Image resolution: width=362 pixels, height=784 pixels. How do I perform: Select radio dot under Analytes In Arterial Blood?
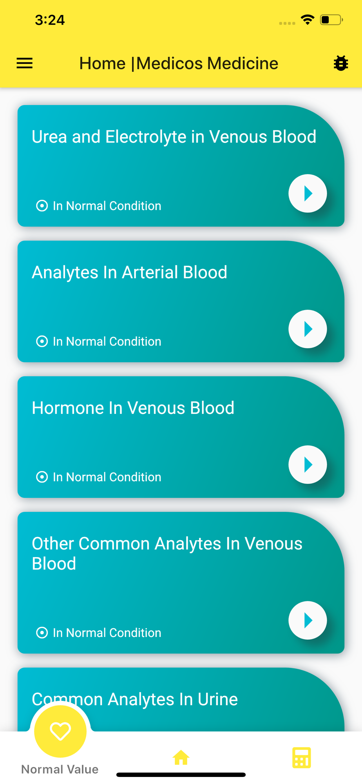pyautogui.click(x=42, y=341)
